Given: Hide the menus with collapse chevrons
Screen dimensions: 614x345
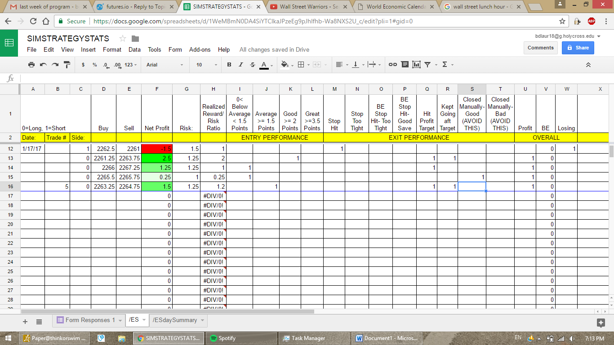Looking at the screenshot, I should click(x=588, y=65).
